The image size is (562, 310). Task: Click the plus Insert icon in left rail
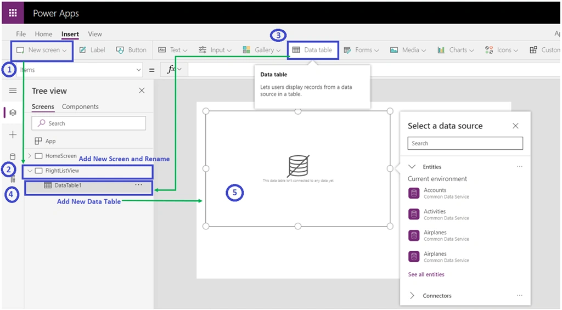pyautogui.click(x=13, y=135)
